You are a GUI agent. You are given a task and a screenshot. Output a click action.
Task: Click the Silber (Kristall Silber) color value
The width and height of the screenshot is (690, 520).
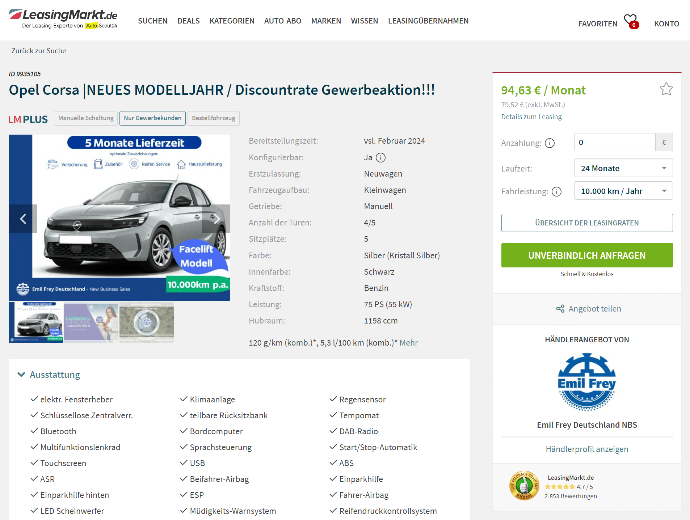click(402, 255)
